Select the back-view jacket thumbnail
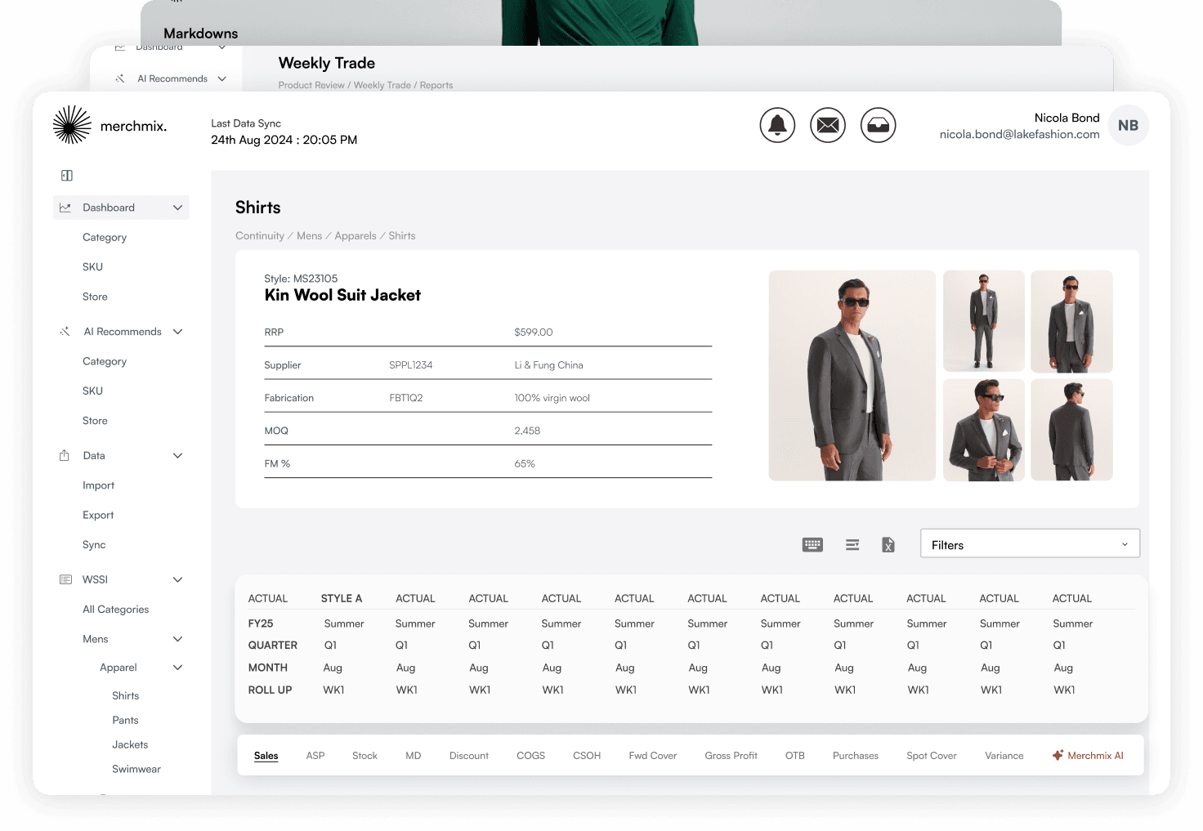Image resolution: width=1203 pixels, height=831 pixels. (1071, 430)
